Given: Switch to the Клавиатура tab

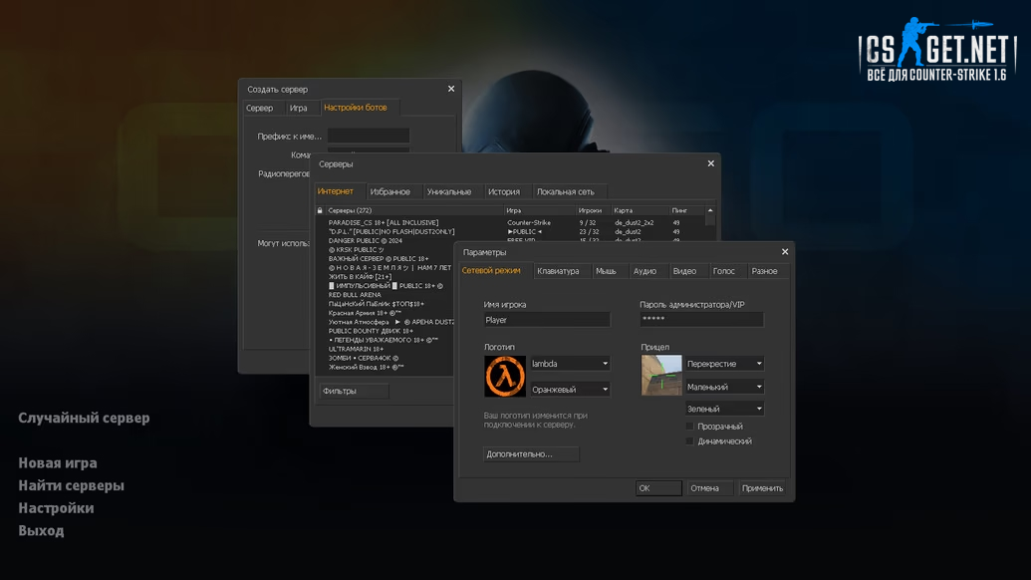Looking at the screenshot, I should tap(558, 271).
